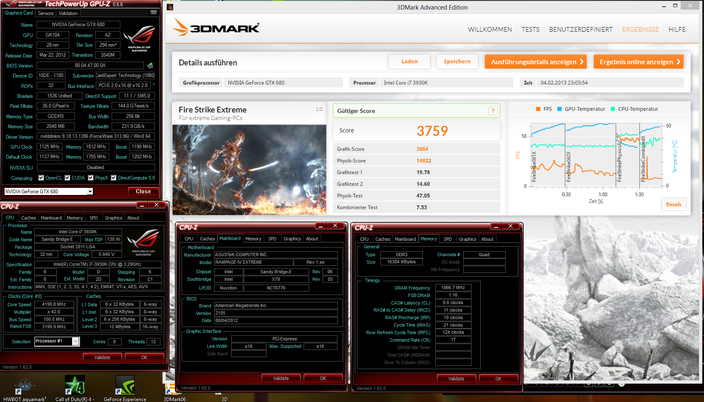Click the Grafik-Score value 3864
Viewport: 704px width, 402px height.
pos(422,149)
